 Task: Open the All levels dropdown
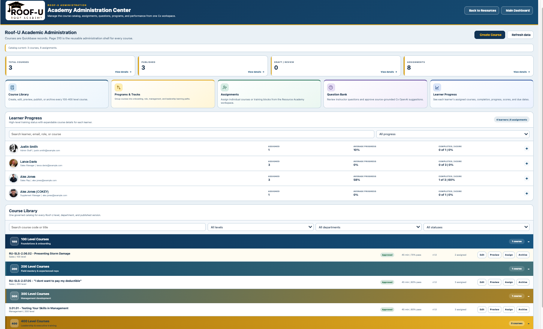pos(260,227)
